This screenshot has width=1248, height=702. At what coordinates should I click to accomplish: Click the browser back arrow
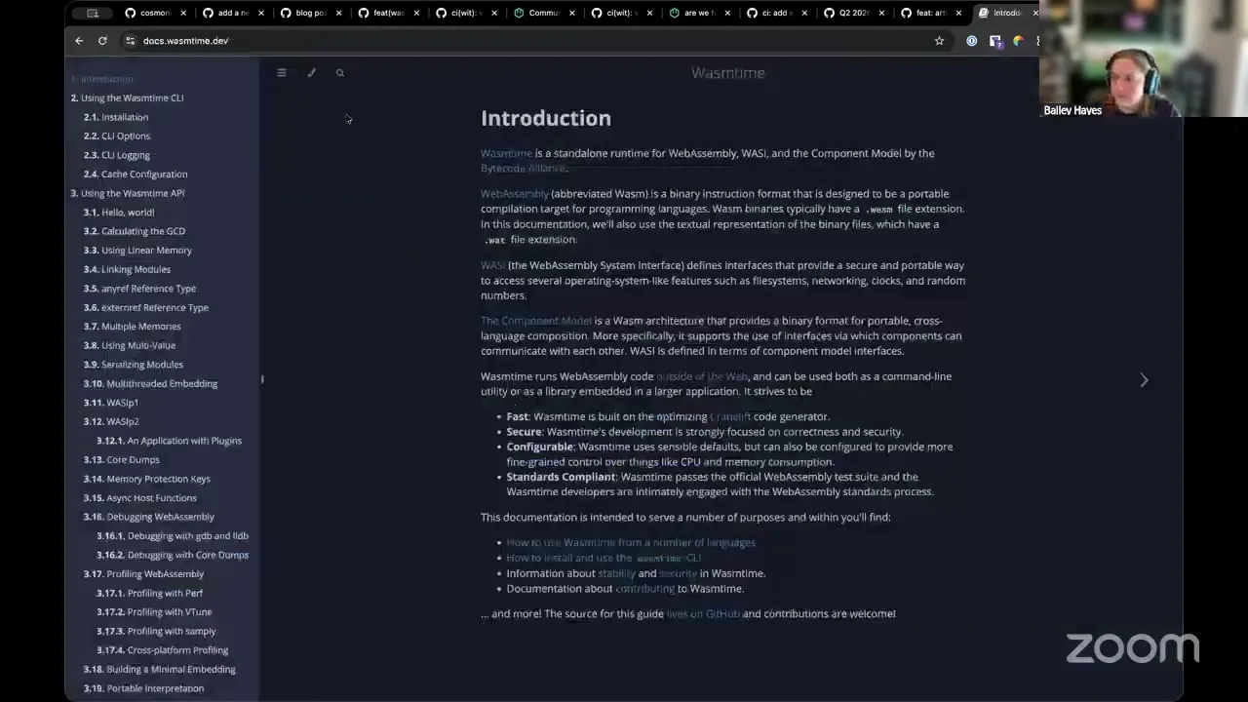[79, 41]
